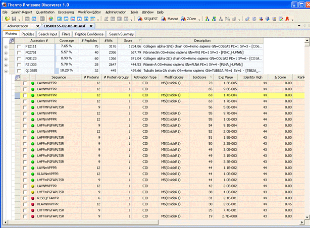This screenshot has width=310, height=228.
Task: Open column chooser icon in peptide table corner
Action: (17, 77)
